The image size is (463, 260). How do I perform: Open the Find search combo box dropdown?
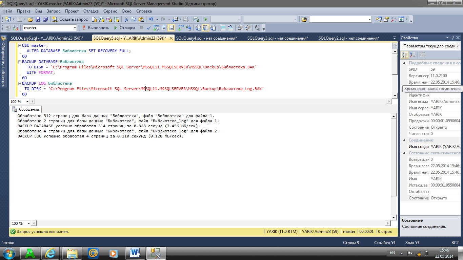(370, 19)
